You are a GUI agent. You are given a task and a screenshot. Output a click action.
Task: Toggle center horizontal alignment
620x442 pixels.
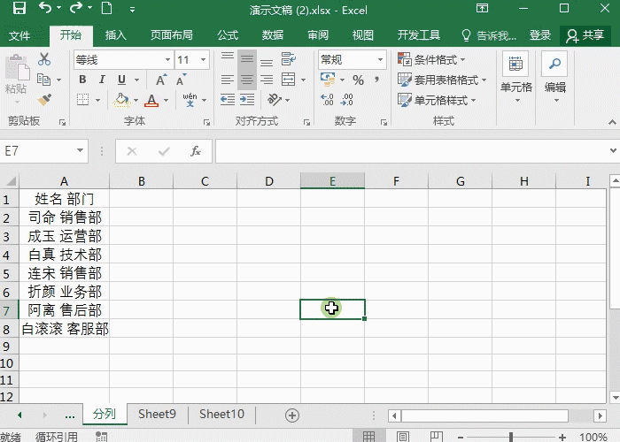coord(247,80)
